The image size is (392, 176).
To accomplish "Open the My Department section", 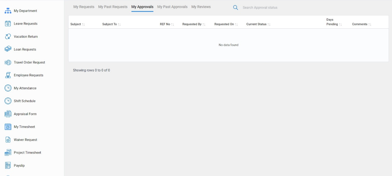I will click(x=8, y=10).
